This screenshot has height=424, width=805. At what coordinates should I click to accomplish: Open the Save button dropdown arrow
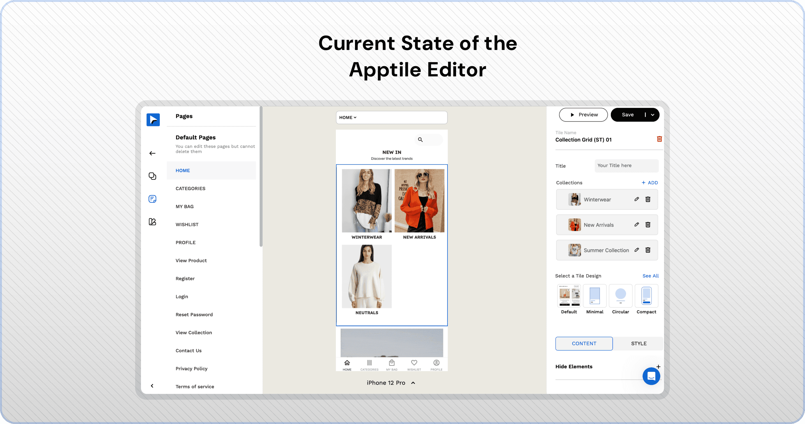pyautogui.click(x=653, y=115)
